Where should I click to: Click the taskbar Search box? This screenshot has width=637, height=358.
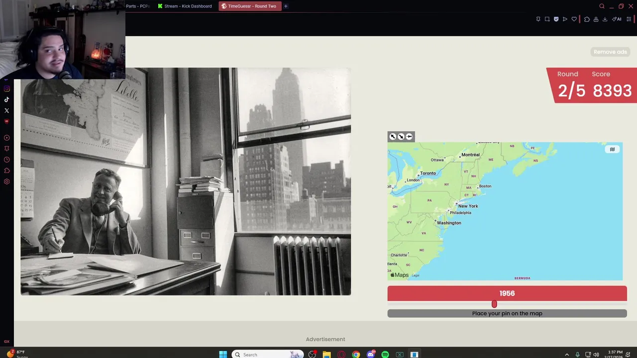tap(268, 355)
